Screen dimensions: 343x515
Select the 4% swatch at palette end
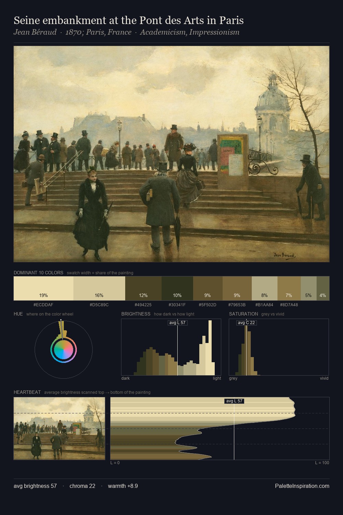point(323,288)
